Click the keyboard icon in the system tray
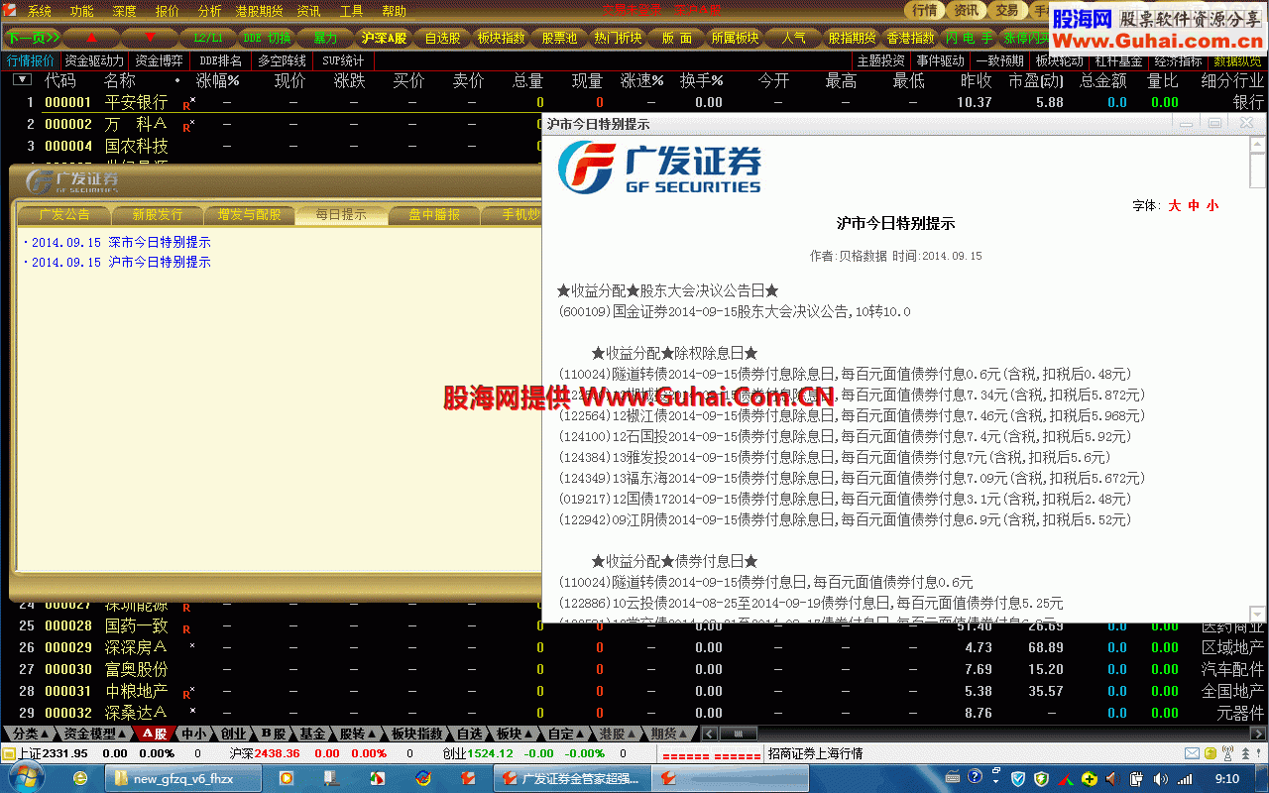 953,778
